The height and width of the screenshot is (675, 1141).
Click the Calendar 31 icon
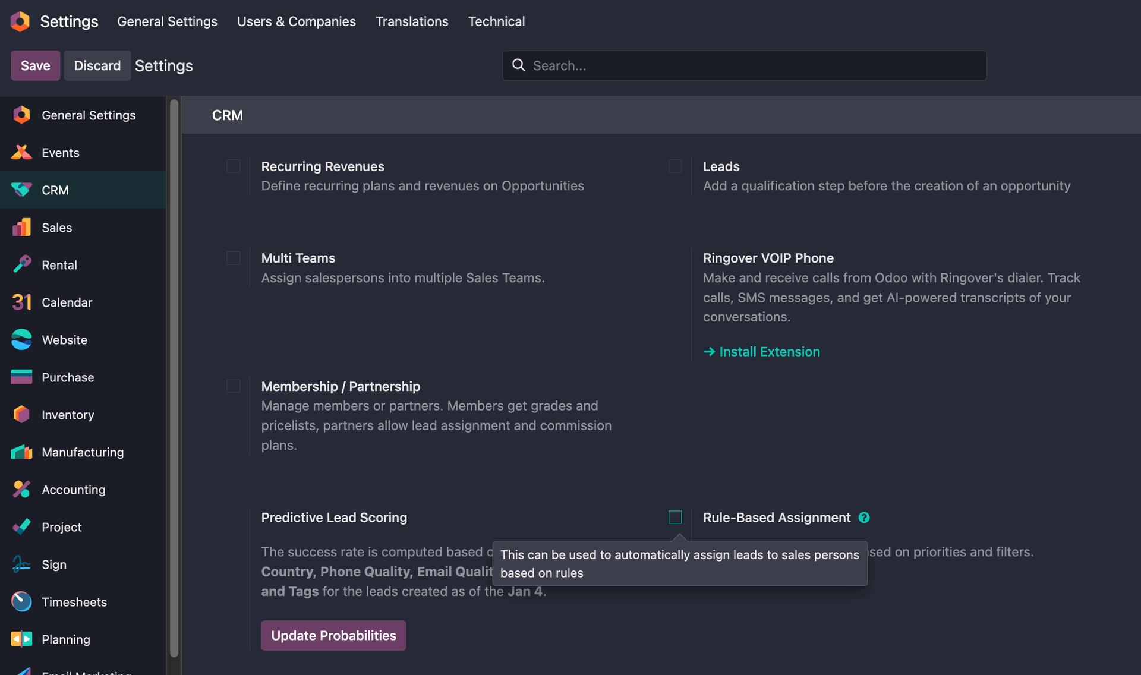[x=21, y=302]
